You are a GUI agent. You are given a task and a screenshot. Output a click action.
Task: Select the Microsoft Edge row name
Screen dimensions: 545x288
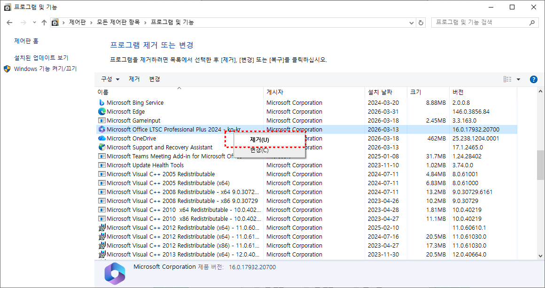coord(125,111)
